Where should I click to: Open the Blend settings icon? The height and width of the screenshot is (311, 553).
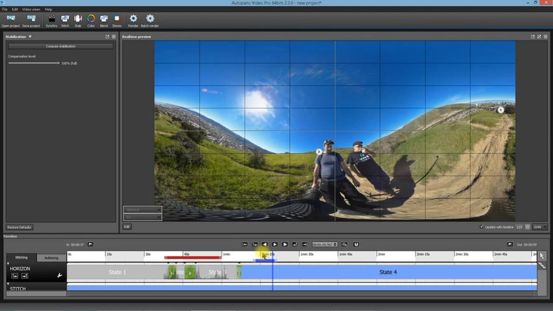coord(104,19)
